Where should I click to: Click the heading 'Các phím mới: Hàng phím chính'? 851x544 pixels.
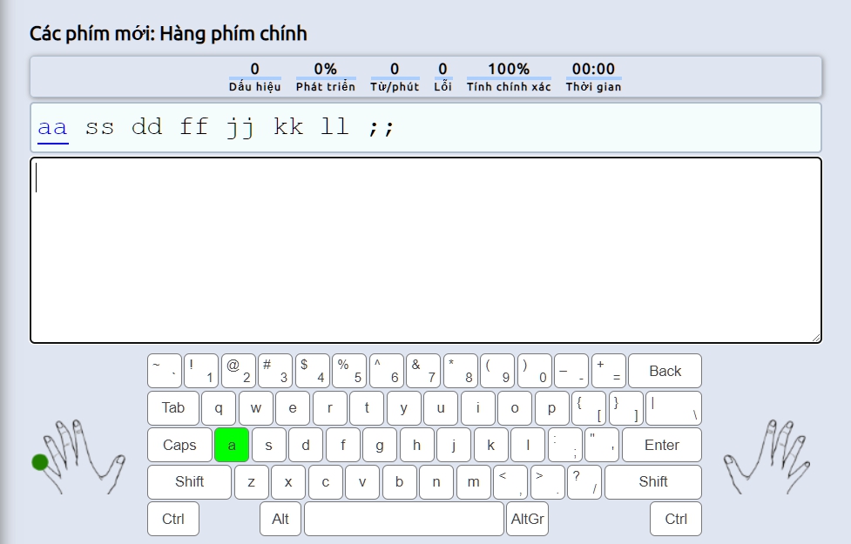tap(168, 34)
